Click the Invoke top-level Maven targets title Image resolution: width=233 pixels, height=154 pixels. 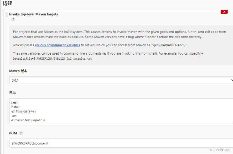(x=33, y=14)
